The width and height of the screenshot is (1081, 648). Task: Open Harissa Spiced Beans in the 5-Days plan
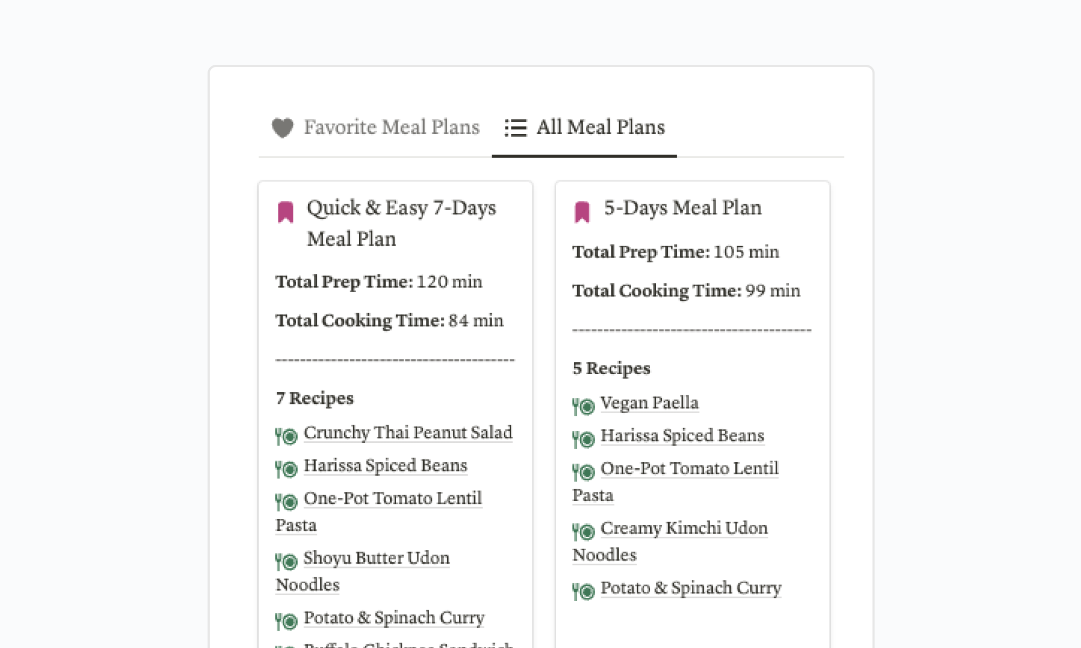[x=682, y=436]
